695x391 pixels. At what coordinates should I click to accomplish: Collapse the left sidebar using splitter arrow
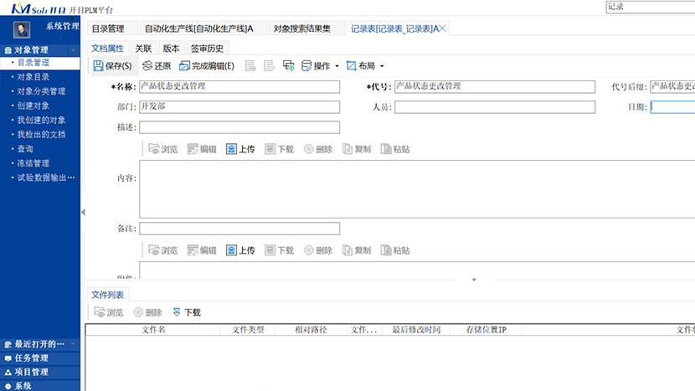(83, 213)
